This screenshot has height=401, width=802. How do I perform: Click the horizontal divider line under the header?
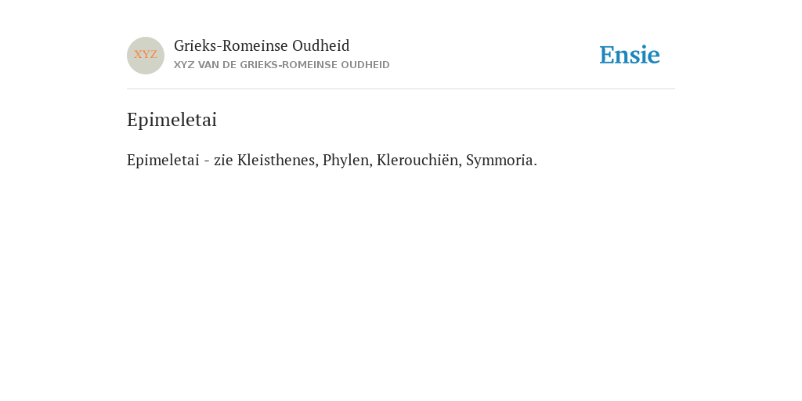(401, 89)
